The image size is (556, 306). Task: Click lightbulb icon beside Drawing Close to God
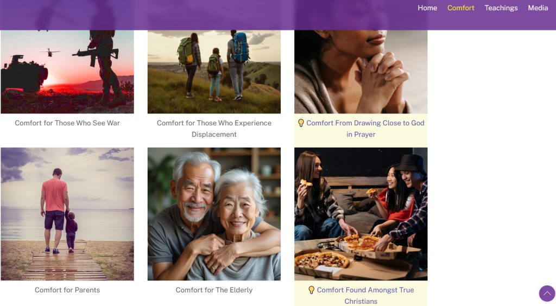point(301,123)
